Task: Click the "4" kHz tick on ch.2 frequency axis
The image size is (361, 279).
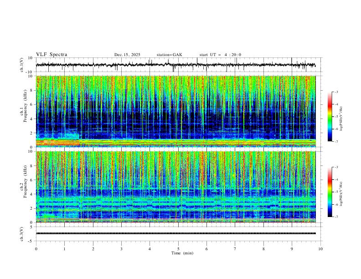Action: pyautogui.click(x=32, y=194)
